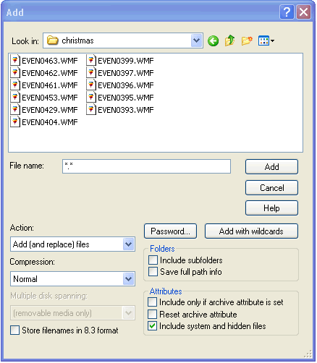Viewport: 317px width, 363px height.
Task: Open the View menu icon
Action: coord(266,40)
